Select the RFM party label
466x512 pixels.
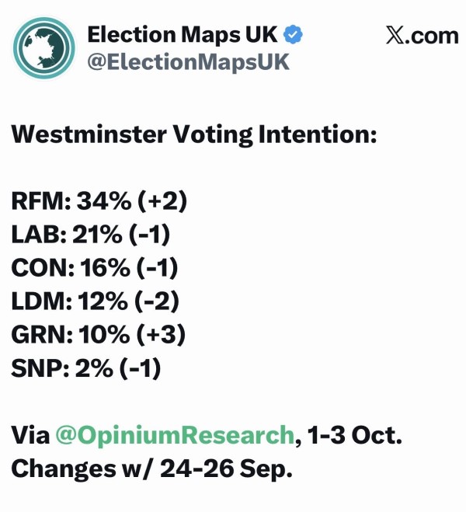tap(38, 201)
